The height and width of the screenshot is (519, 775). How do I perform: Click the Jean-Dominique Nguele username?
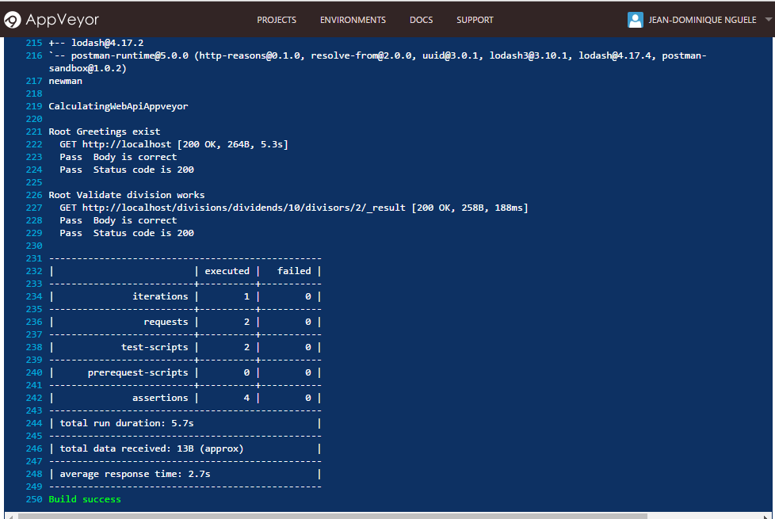[702, 20]
